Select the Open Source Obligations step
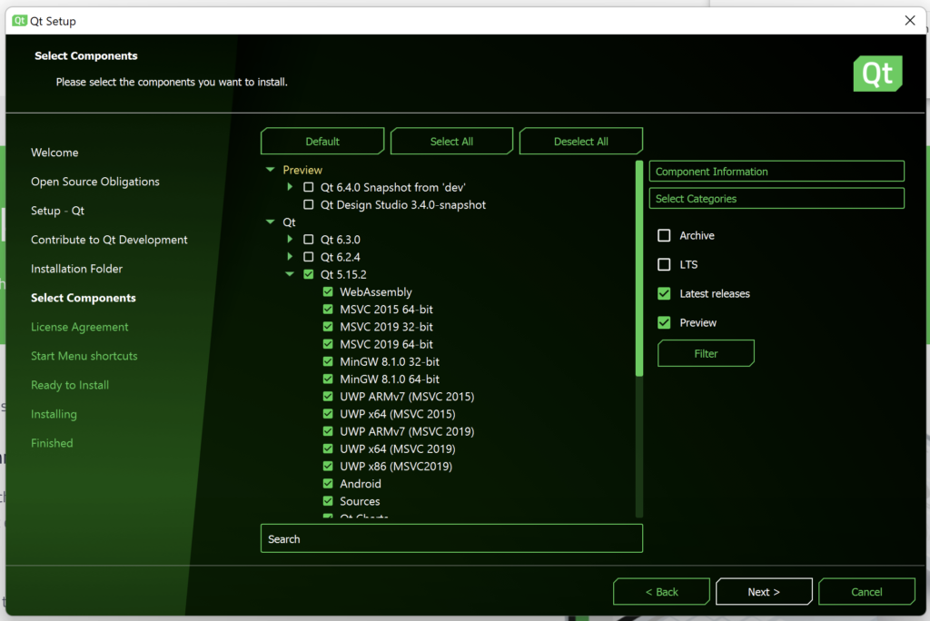930x621 pixels. click(94, 182)
